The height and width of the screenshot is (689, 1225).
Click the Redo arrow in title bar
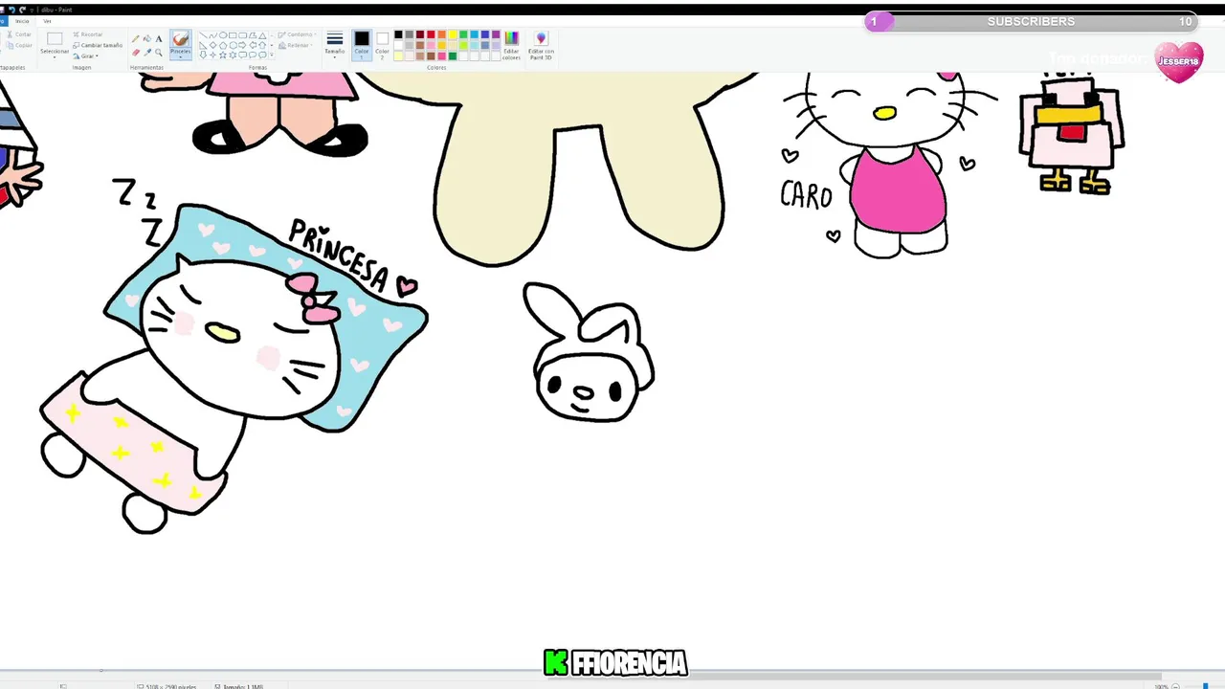(x=23, y=10)
